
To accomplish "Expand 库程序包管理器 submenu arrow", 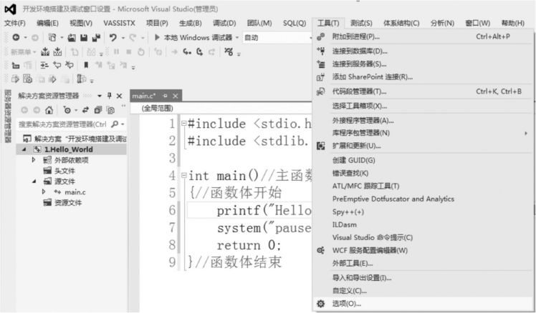I will 526,134.
